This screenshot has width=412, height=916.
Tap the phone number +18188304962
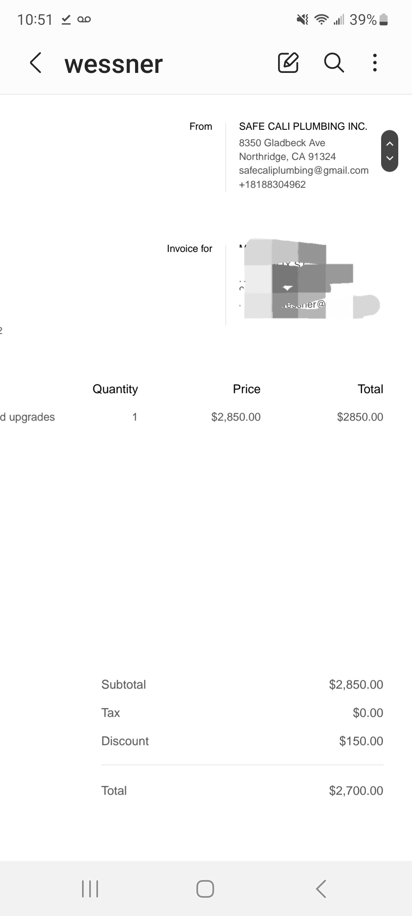pos(272,184)
